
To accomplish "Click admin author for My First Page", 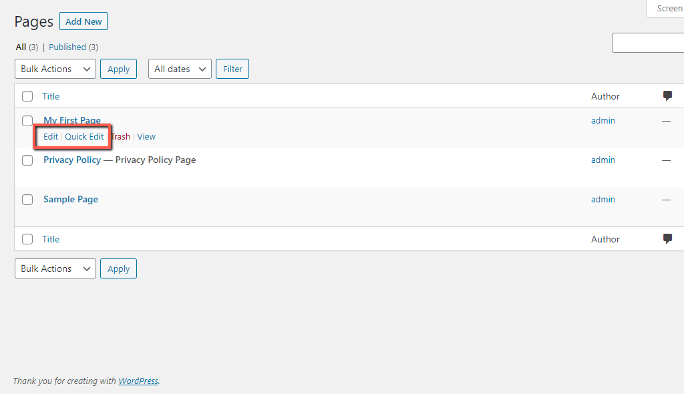I will point(603,120).
